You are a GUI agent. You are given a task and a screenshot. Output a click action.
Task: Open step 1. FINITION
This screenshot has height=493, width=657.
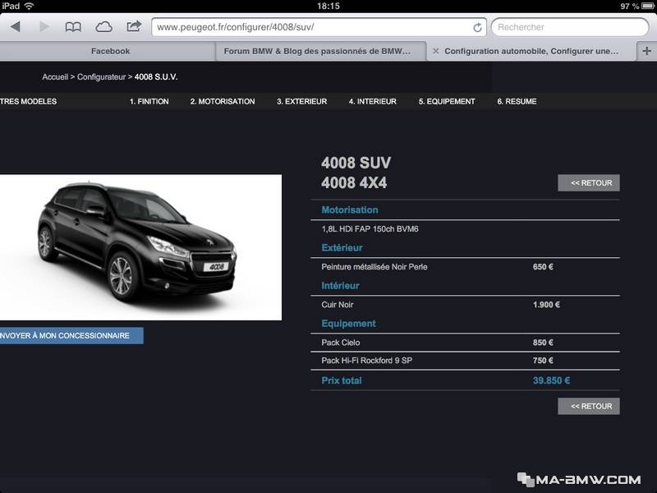click(x=149, y=101)
